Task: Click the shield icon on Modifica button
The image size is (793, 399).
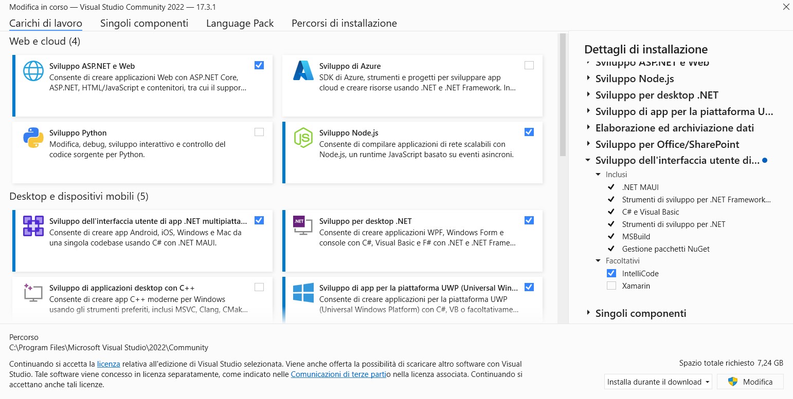Action: point(734,382)
